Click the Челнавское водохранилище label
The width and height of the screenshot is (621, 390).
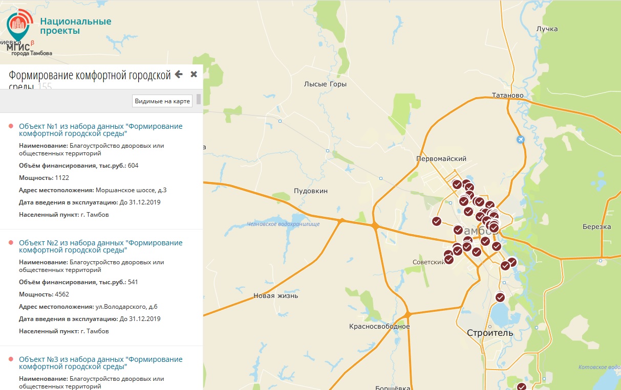pos(283,224)
